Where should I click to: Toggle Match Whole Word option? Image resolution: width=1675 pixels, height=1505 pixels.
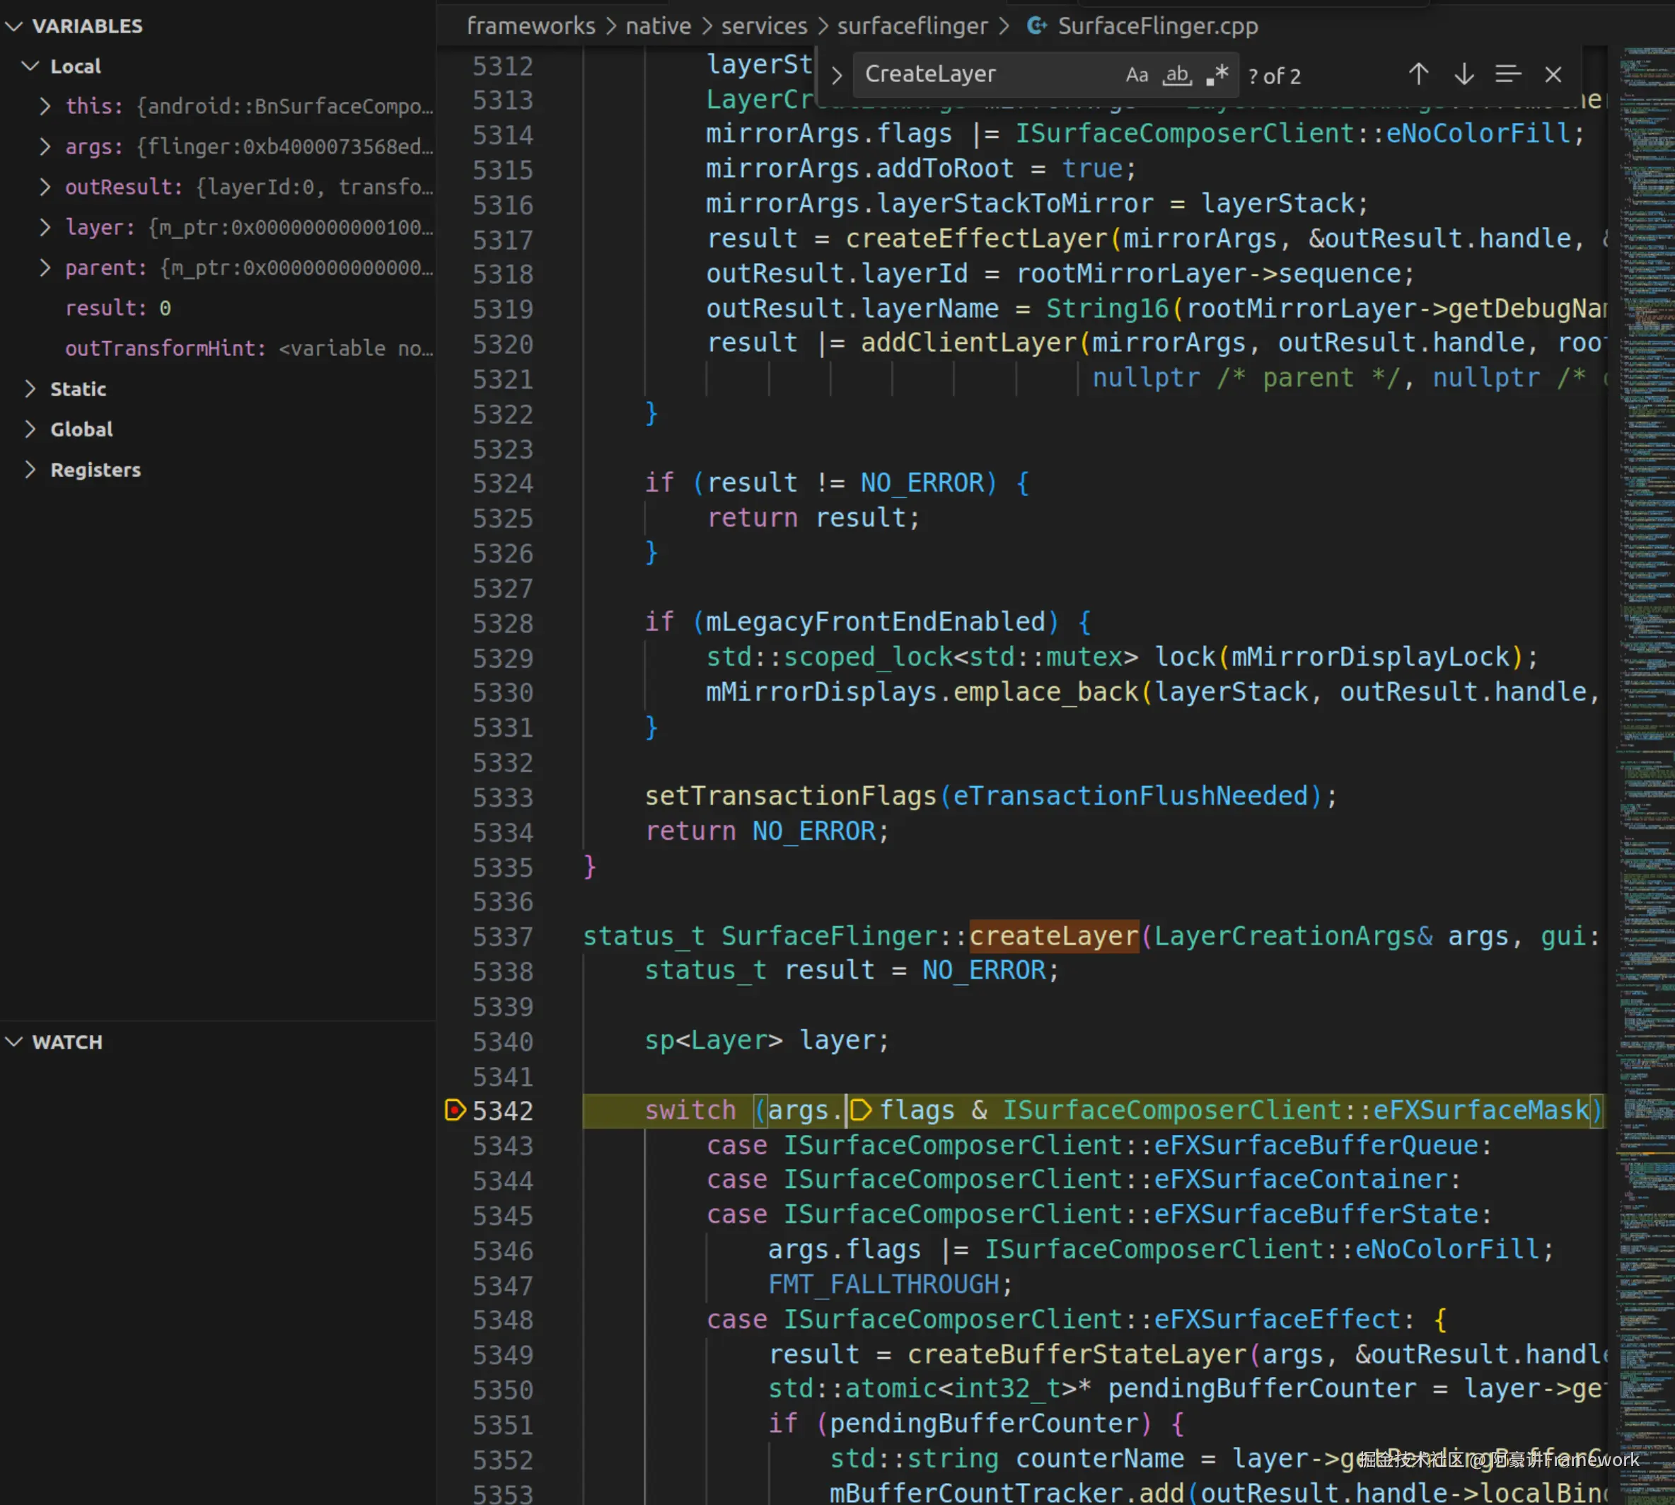tap(1176, 75)
